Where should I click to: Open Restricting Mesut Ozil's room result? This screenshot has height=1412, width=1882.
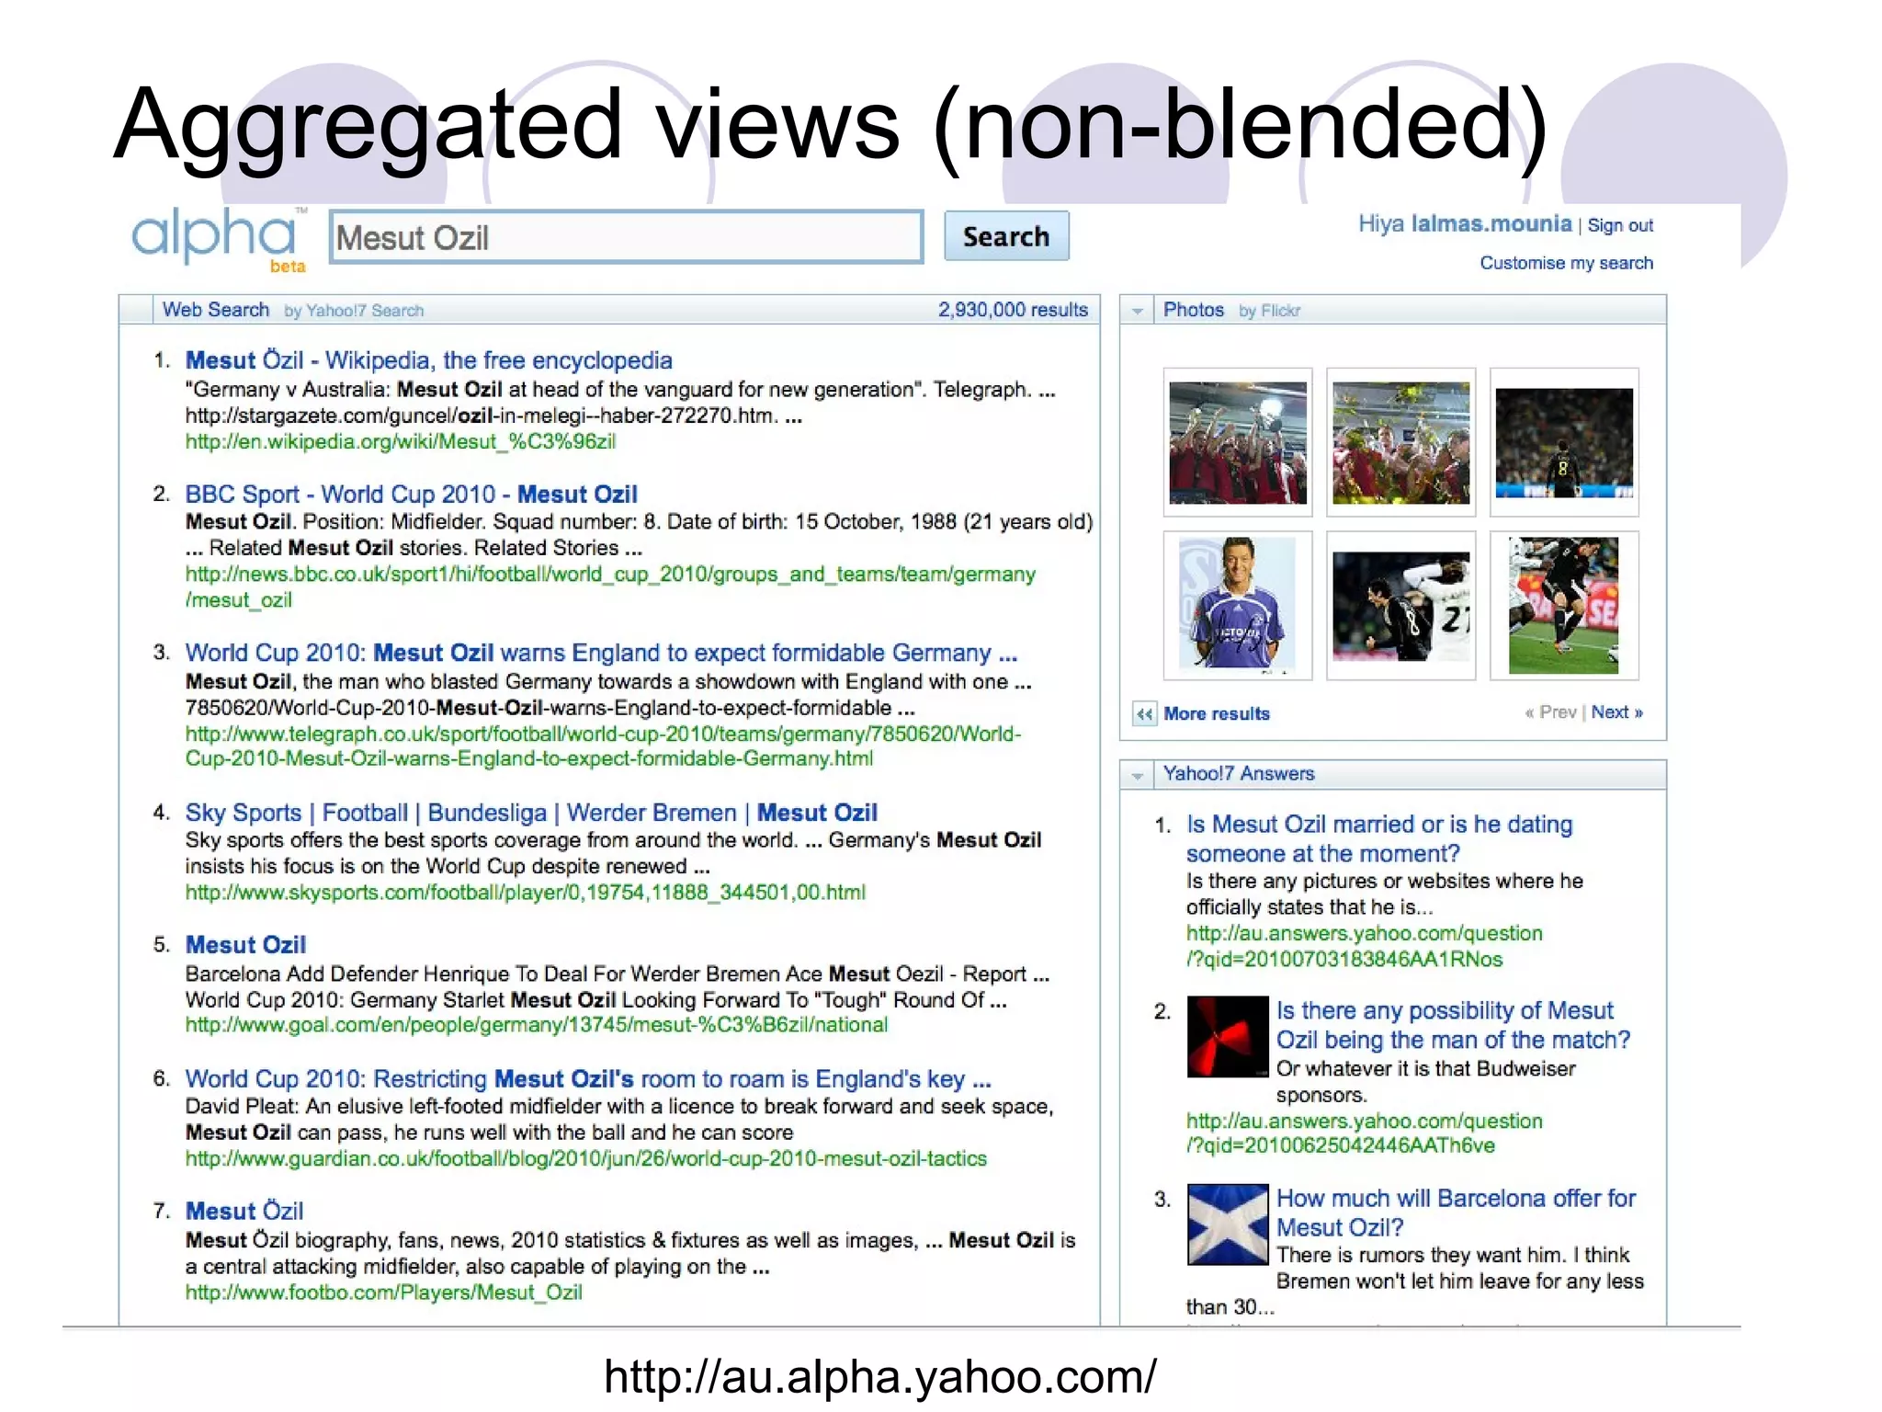point(587,1078)
